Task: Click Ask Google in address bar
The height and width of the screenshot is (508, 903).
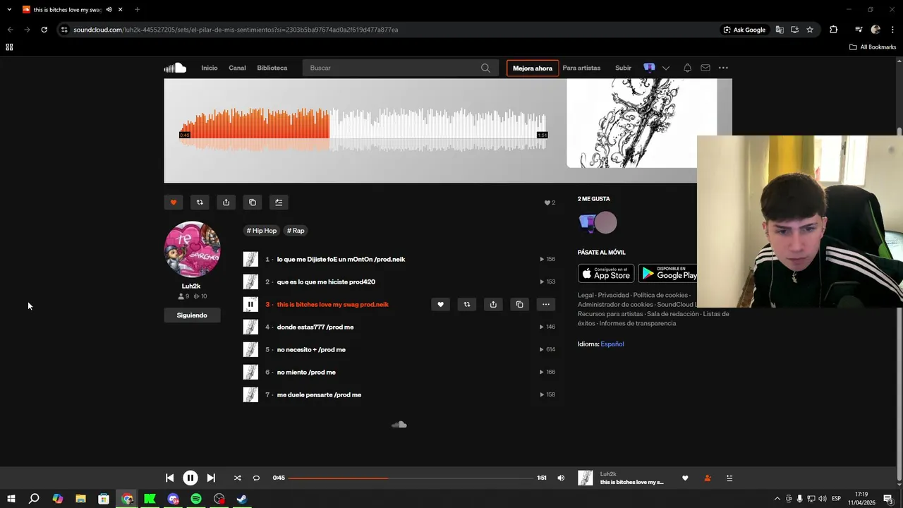Action: coord(744,30)
